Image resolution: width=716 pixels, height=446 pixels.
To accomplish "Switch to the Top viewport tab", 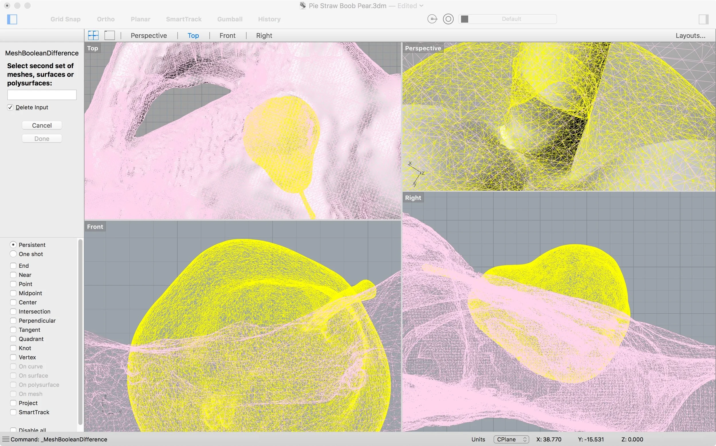I will point(193,35).
